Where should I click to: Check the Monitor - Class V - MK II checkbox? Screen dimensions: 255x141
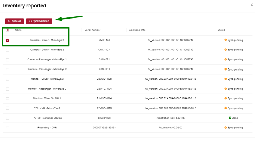tap(7, 99)
